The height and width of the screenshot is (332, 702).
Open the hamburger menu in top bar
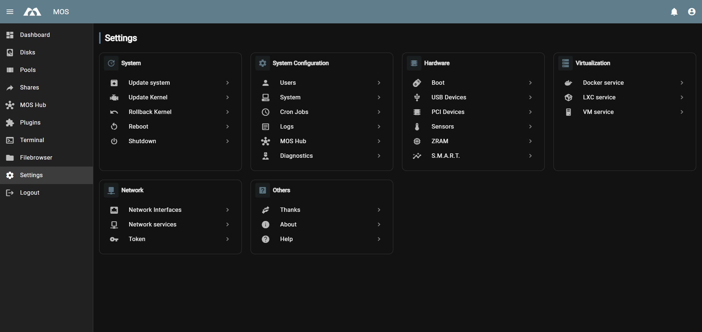click(10, 12)
